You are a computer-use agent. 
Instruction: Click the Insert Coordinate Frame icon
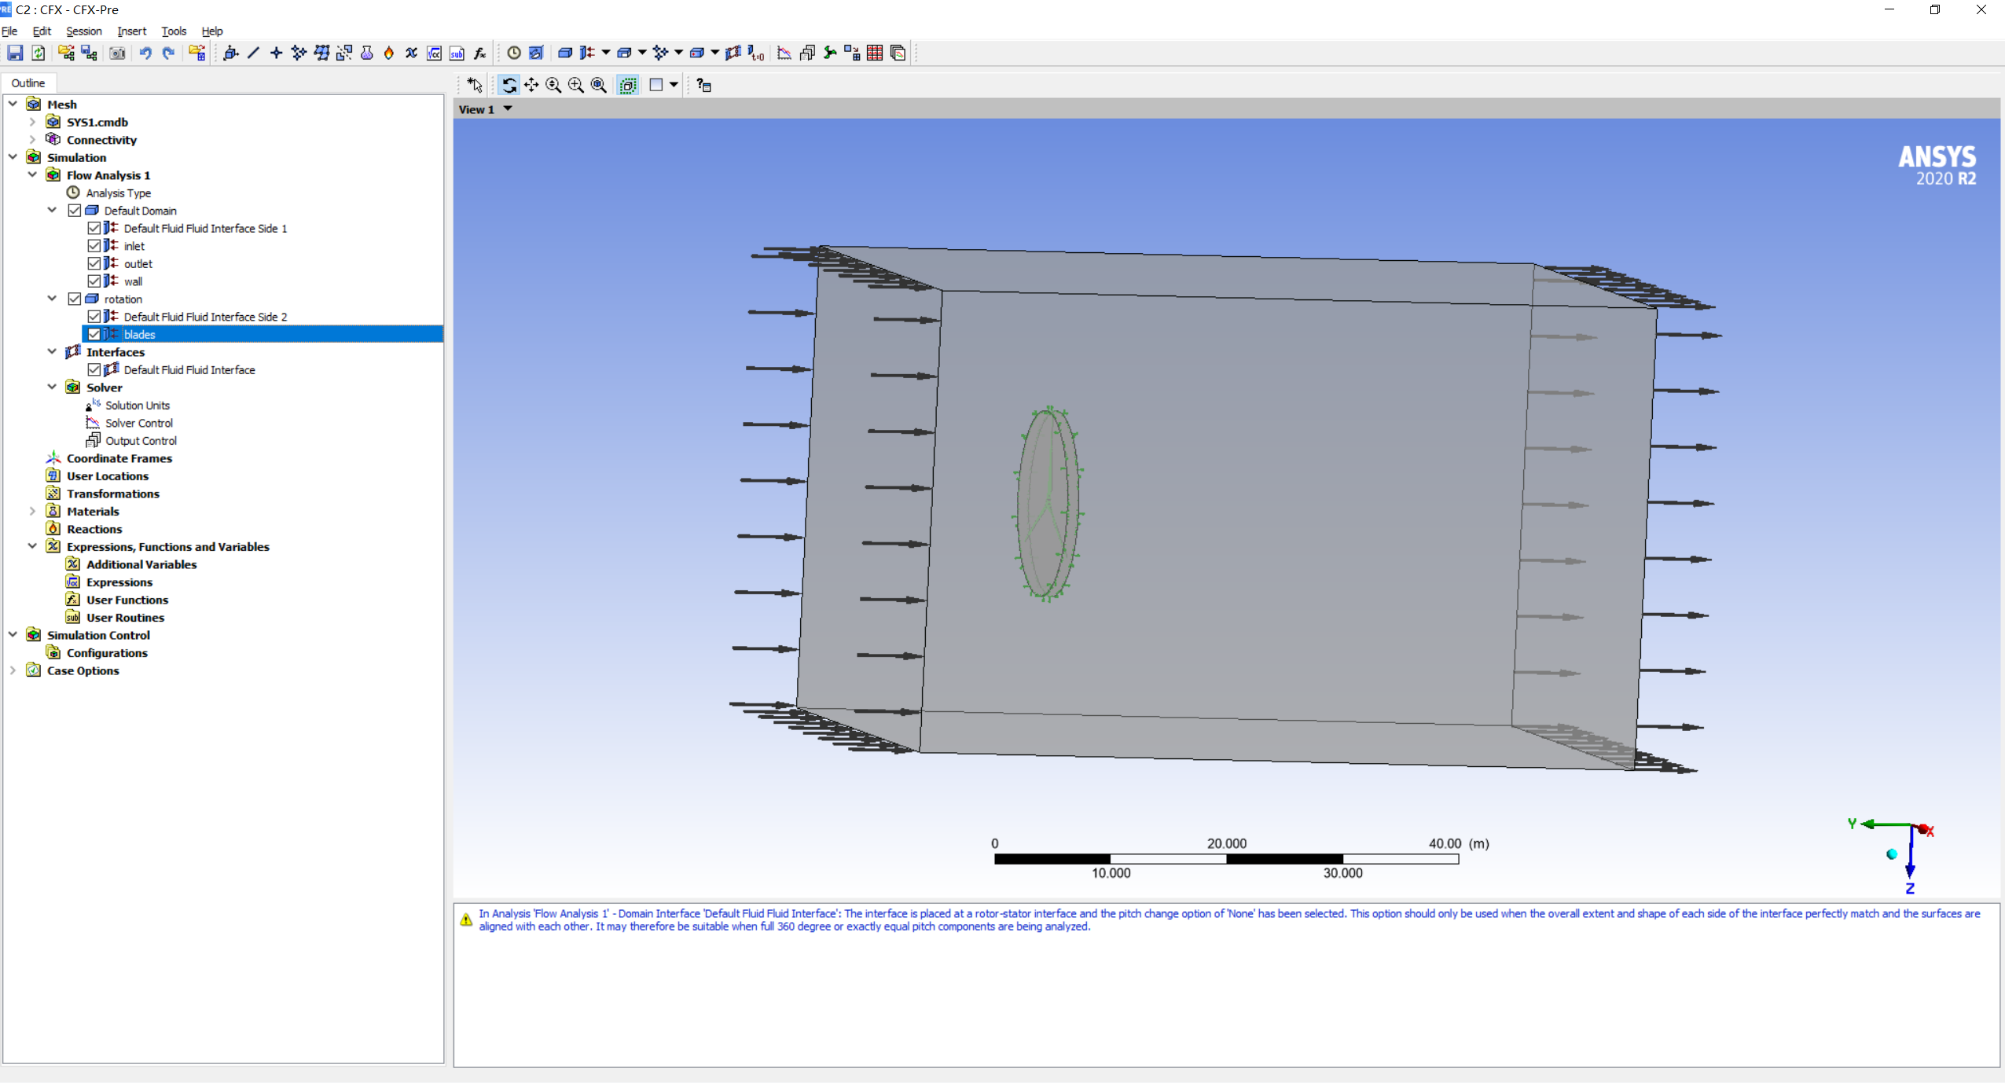(x=231, y=53)
